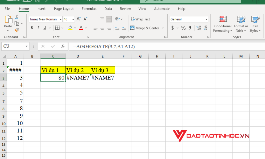265x159 pixels.
Task: Open the General number format dropdown
Action: [x=206, y=19]
